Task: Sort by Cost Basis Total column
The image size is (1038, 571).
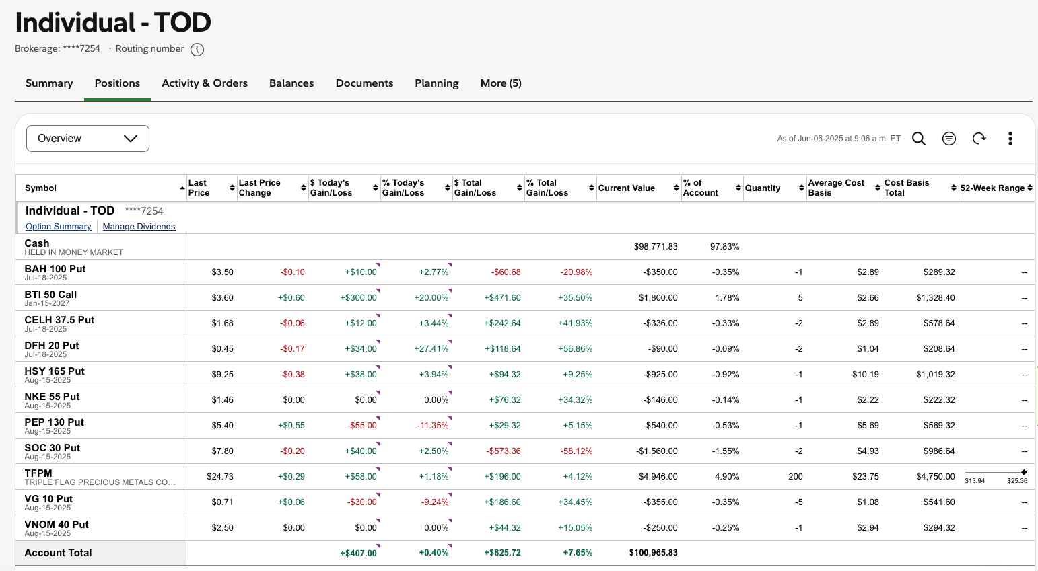Action: 954,188
